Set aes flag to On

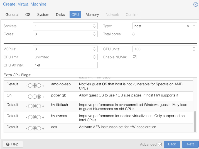tap(39, 128)
